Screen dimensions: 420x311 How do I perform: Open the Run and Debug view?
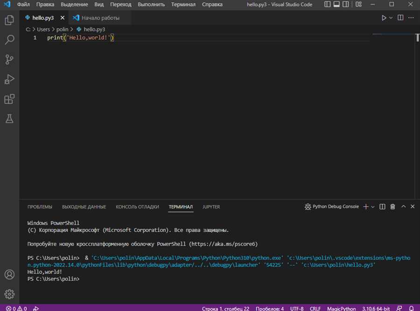9,79
